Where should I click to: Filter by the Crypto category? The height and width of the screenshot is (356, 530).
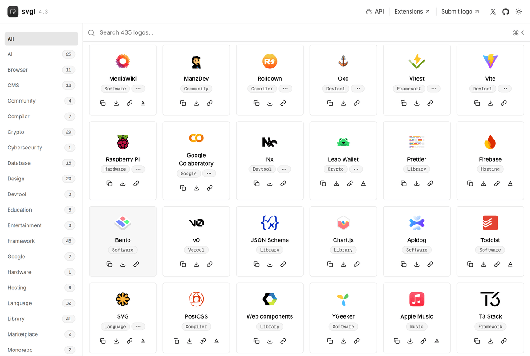tap(16, 132)
